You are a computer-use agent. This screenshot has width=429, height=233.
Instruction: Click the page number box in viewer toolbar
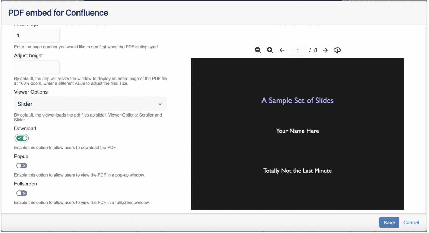(x=298, y=50)
